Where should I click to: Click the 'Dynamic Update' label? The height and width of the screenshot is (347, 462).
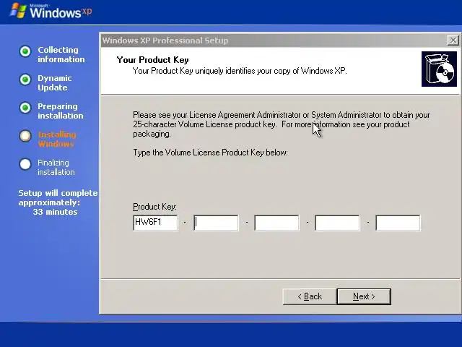[55, 83]
